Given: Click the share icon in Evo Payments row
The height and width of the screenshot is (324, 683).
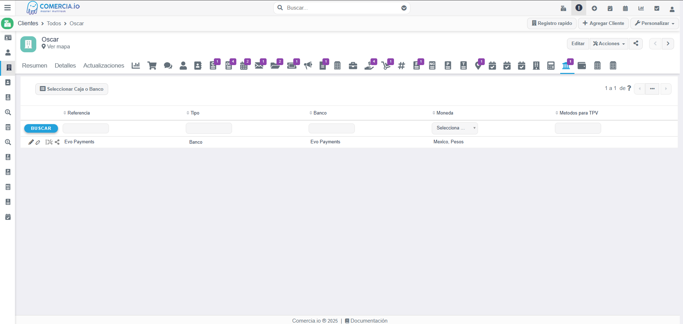Looking at the screenshot, I should click(57, 142).
